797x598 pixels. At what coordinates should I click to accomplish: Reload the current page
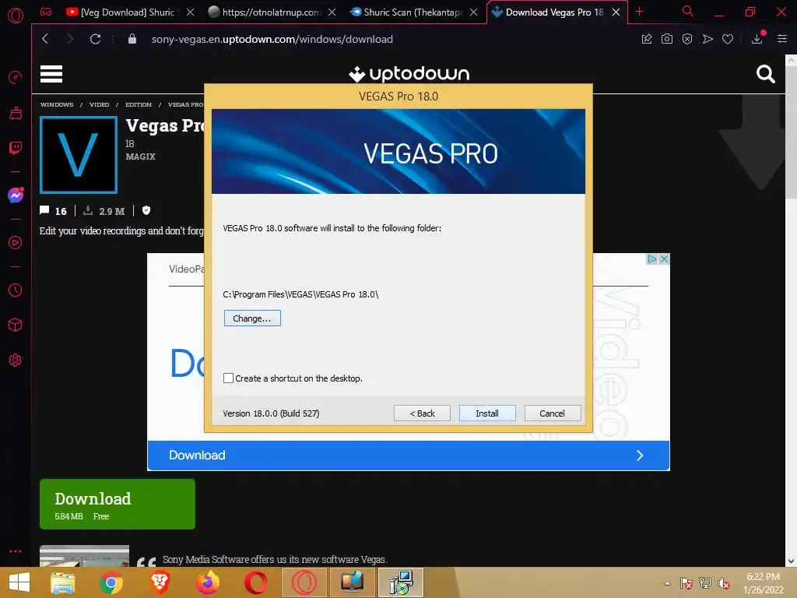pyautogui.click(x=96, y=39)
